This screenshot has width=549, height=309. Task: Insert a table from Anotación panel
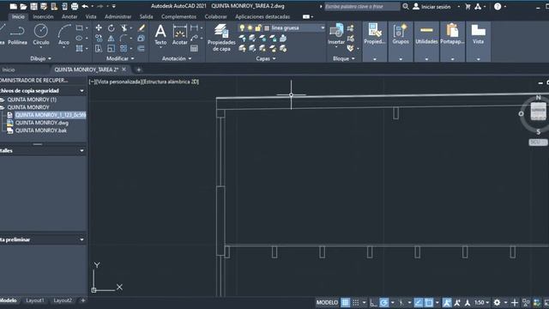[194, 48]
